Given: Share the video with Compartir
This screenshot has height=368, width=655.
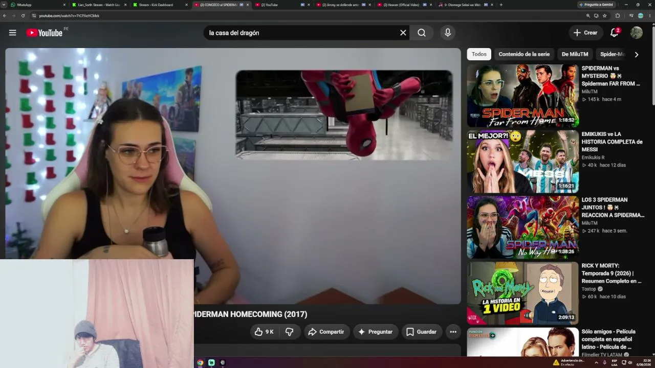Looking at the screenshot, I should click(326, 332).
